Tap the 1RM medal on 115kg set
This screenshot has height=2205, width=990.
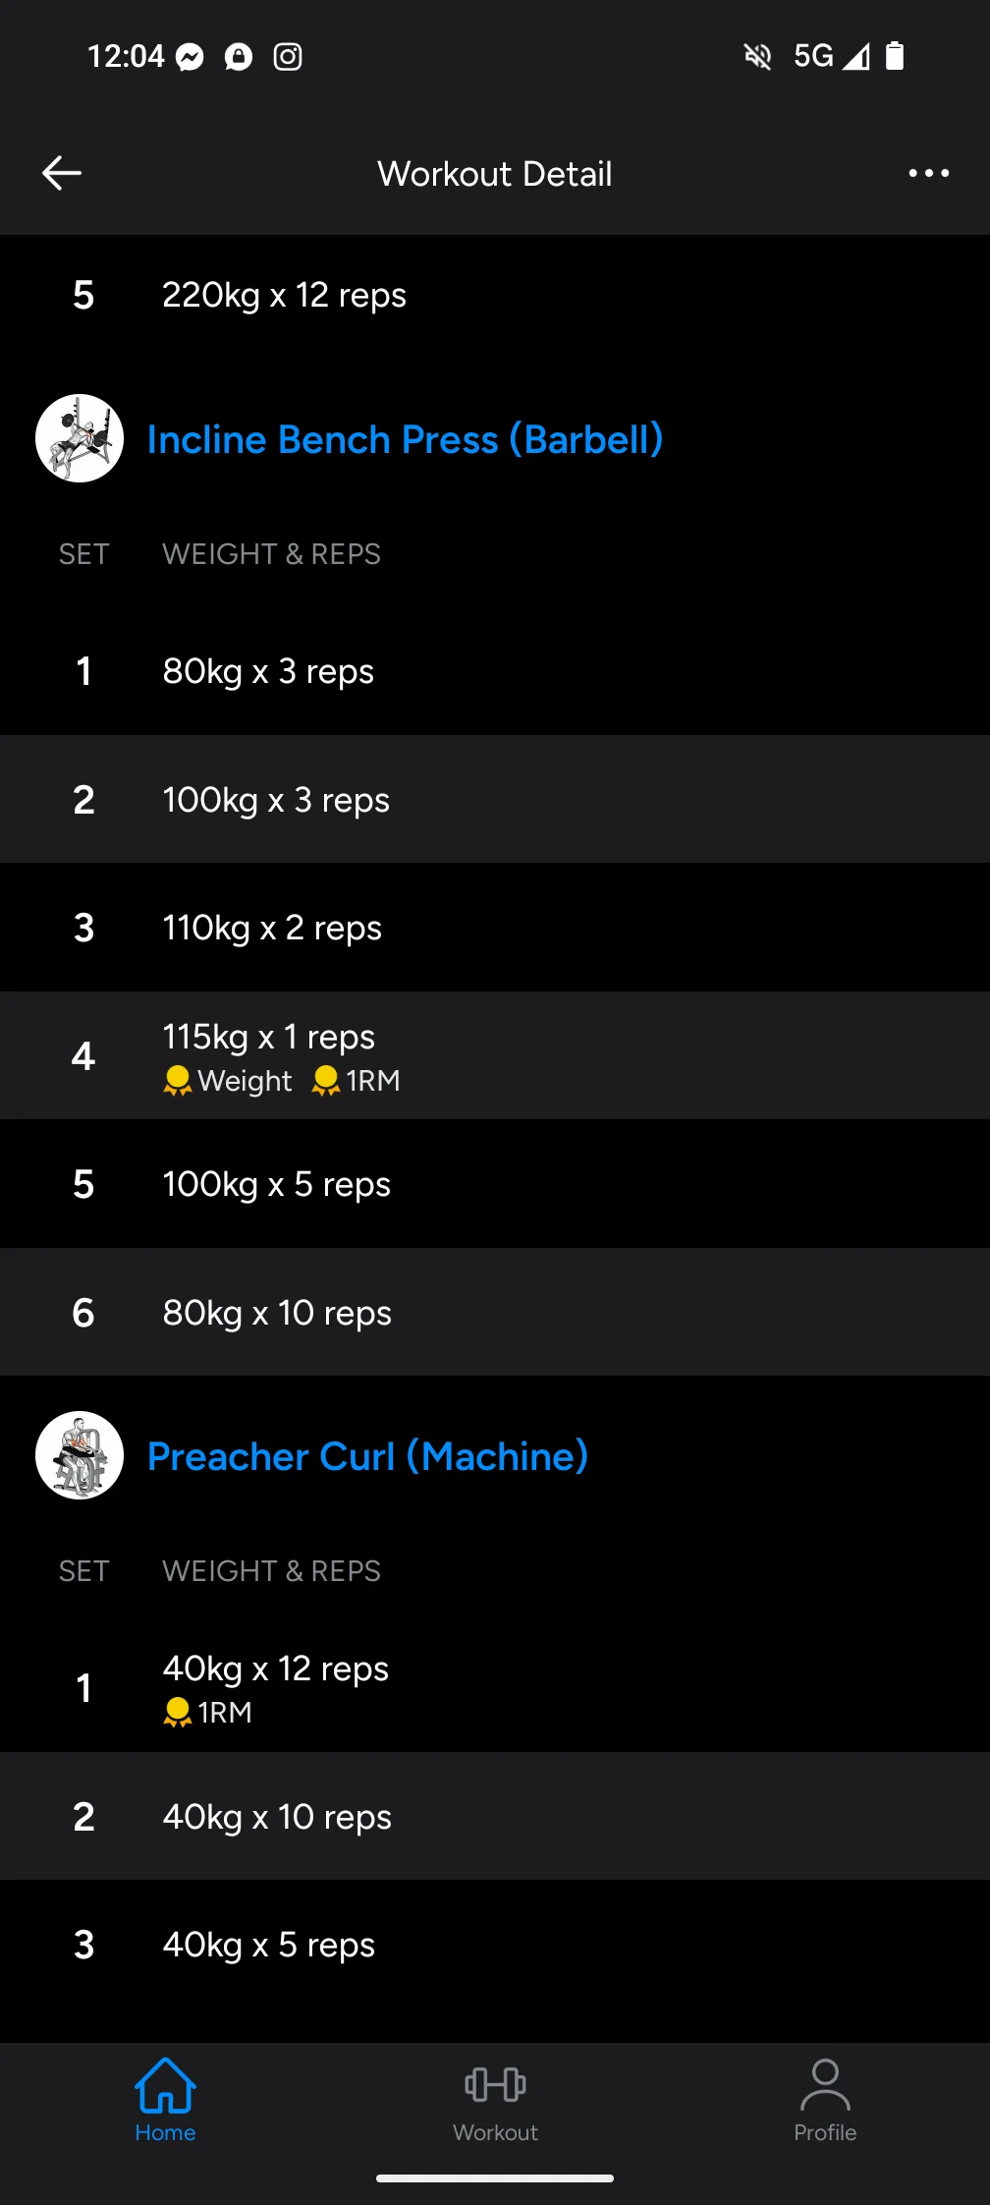326,1081
